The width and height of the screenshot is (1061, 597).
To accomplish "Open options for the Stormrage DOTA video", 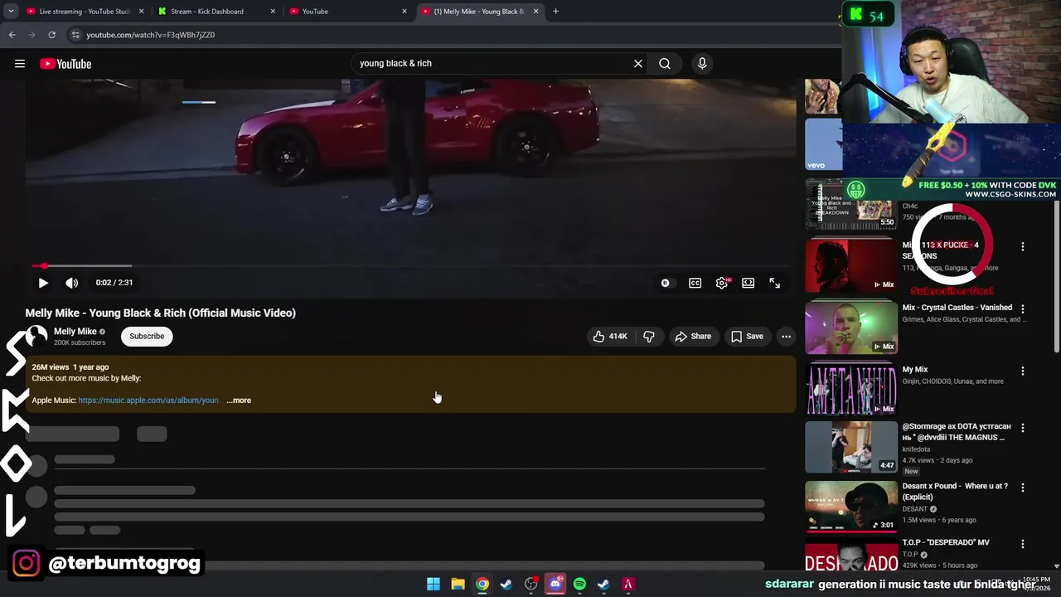I will click(x=1022, y=428).
